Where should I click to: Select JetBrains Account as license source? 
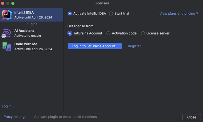70,33
